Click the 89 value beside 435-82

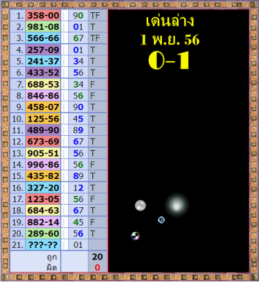[x=78, y=176]
